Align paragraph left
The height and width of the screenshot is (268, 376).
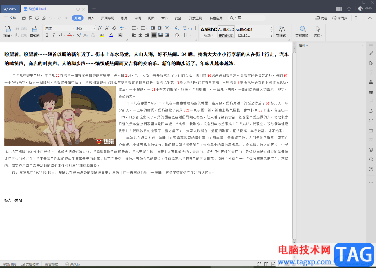tap(134, 35)
